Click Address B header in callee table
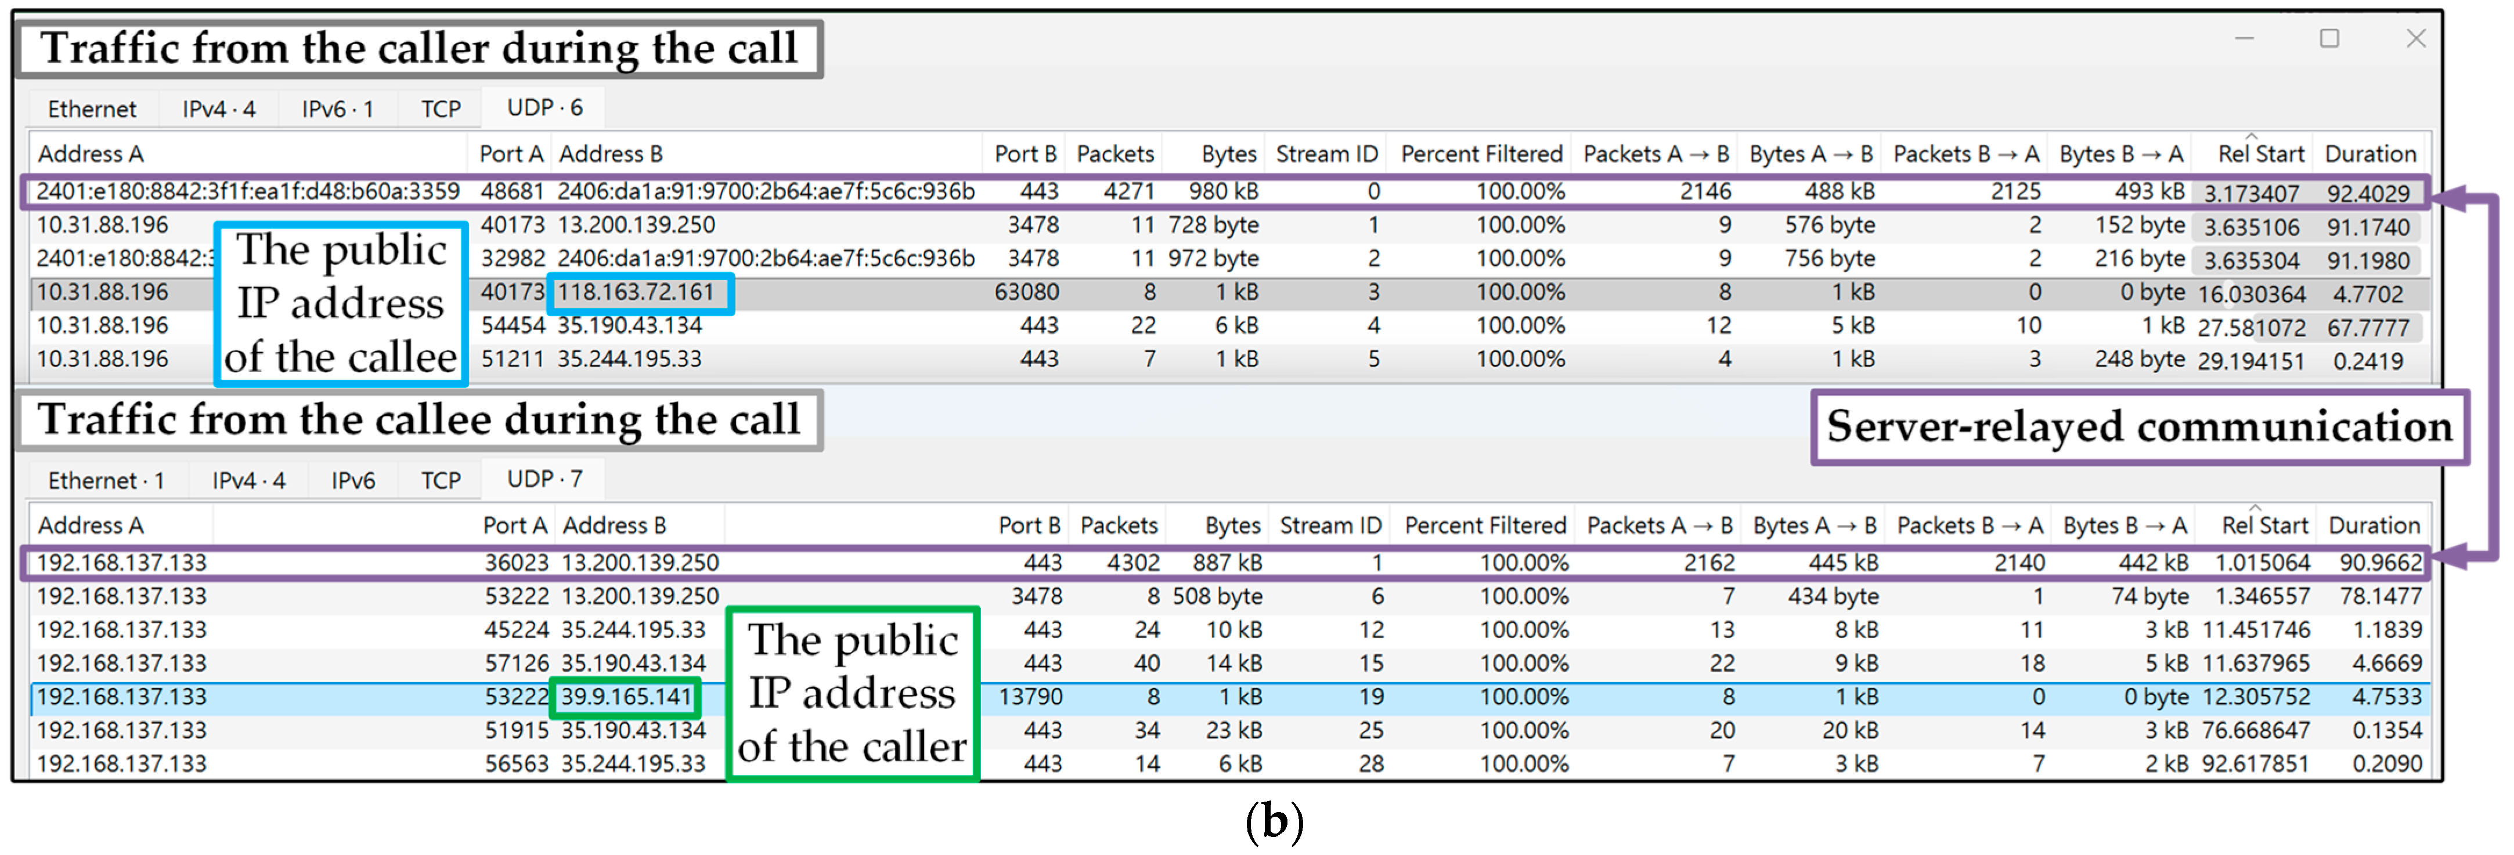The width and height of the screenshot is (2514, 855). click(x=614, y=526)
